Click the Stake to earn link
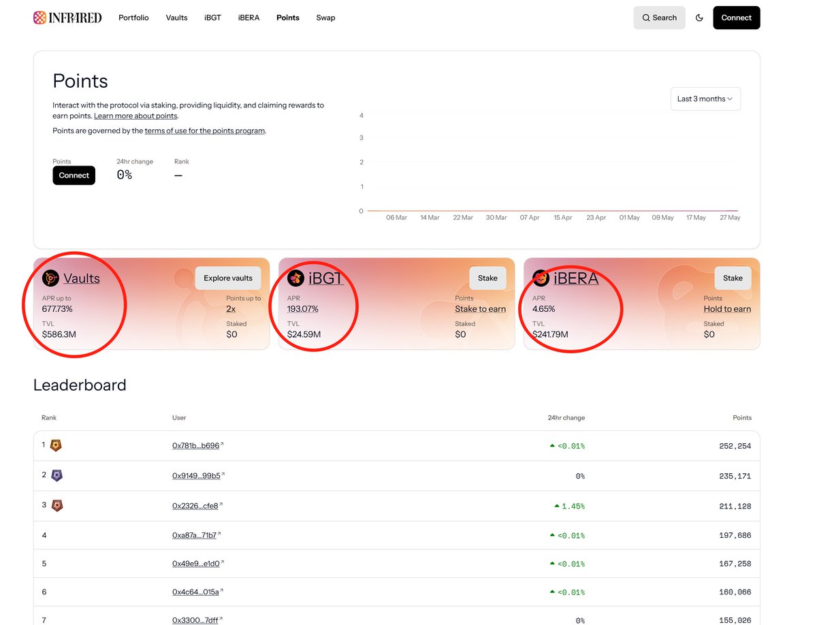Screen dimensions: 817x625 click(x=481, y=309)
